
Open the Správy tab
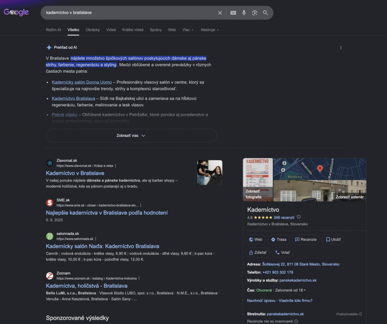[156, 30]
